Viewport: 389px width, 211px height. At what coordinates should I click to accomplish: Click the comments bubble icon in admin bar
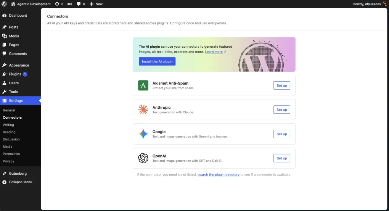(x=79, y=4)
